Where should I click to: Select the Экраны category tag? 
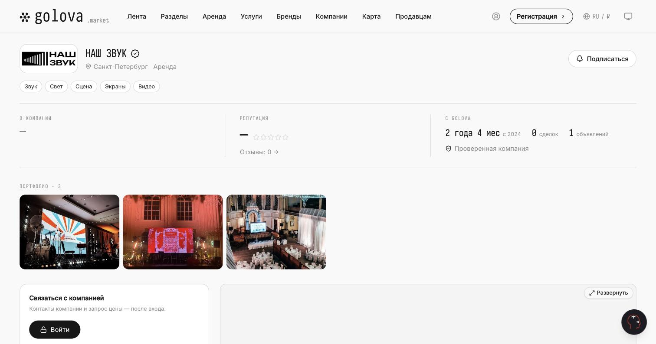(115, 87)
